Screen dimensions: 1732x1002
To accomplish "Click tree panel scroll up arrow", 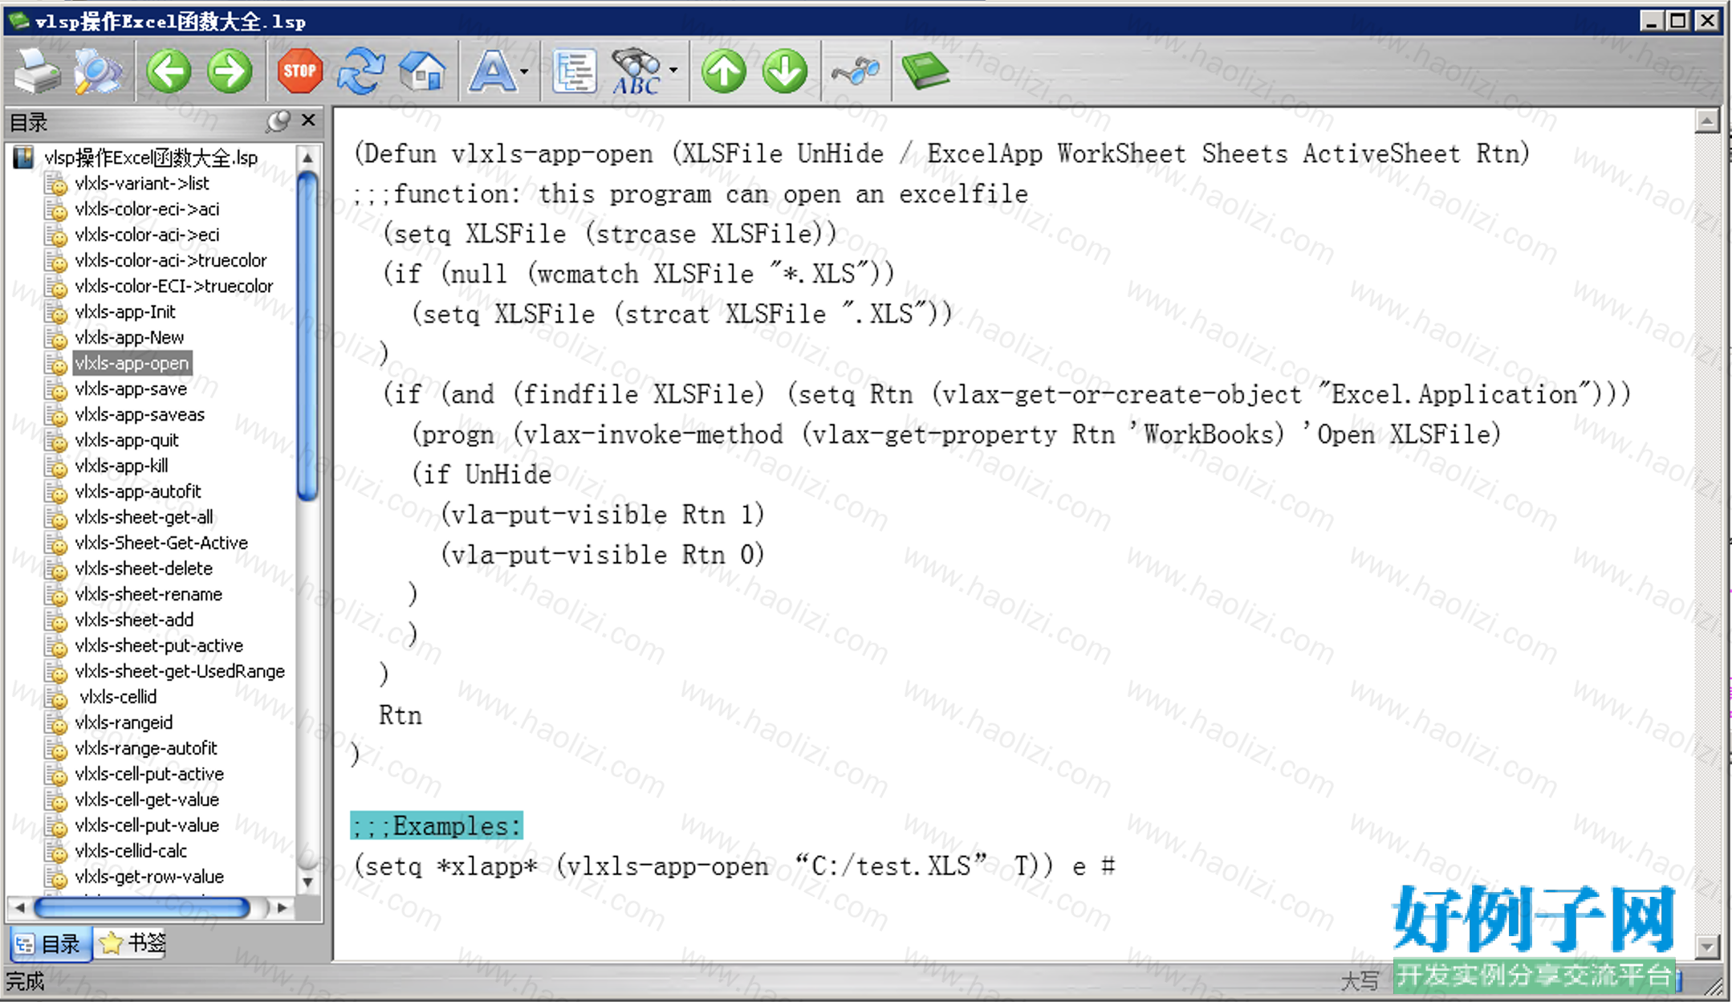I will coord(307,158).
